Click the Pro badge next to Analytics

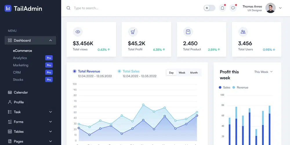tap(49, 58)
